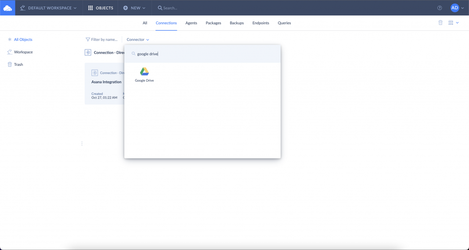Click the Skyvia cloud logo icon
The image size is (469, 250).
click(x=7, y=8)
